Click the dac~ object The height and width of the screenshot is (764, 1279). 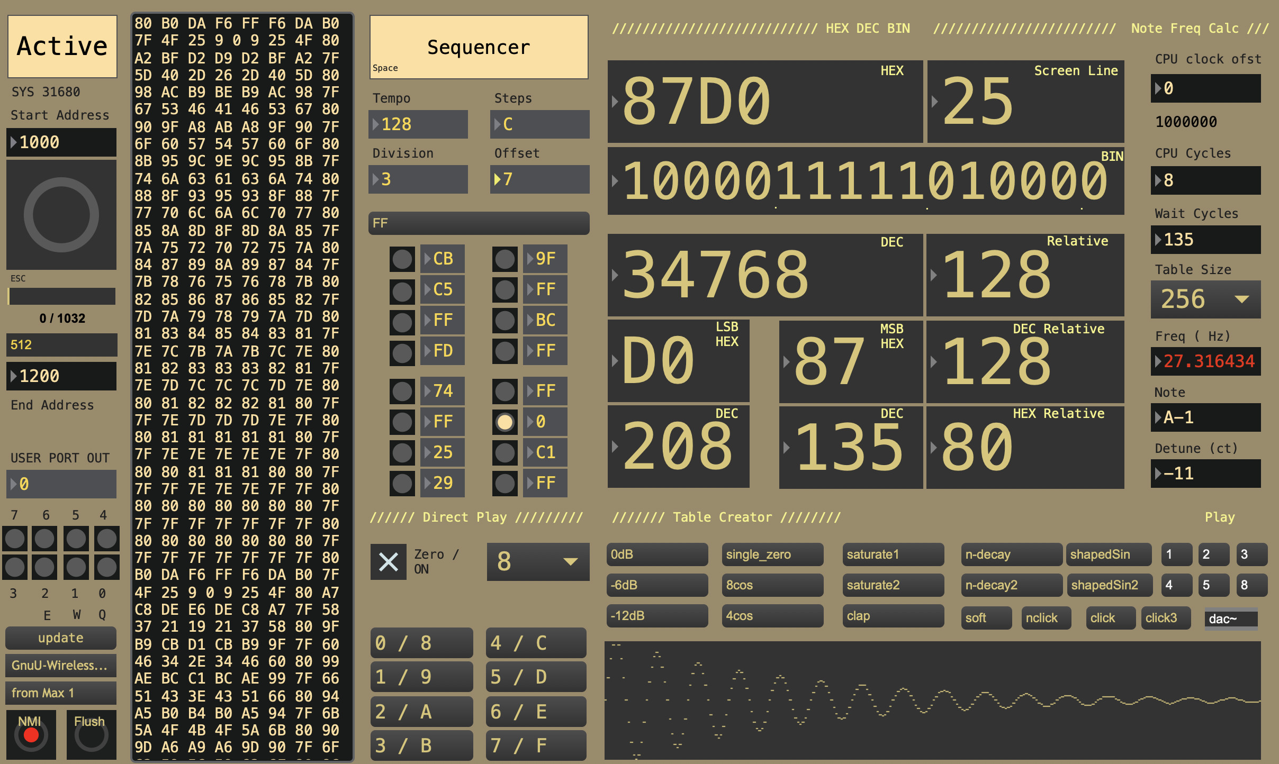pyautogui.click(x=1230, y=619)
